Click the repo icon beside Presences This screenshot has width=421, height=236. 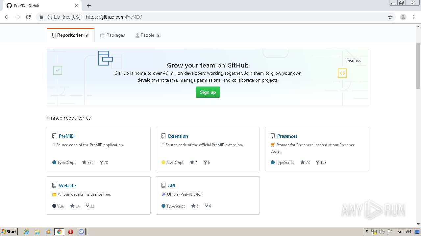tap(273, 136)
